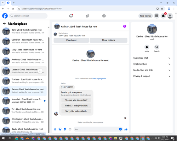The image size is (177, 141).
Task: Open the Groups icon in top navigation
Action: pos(104,16)
